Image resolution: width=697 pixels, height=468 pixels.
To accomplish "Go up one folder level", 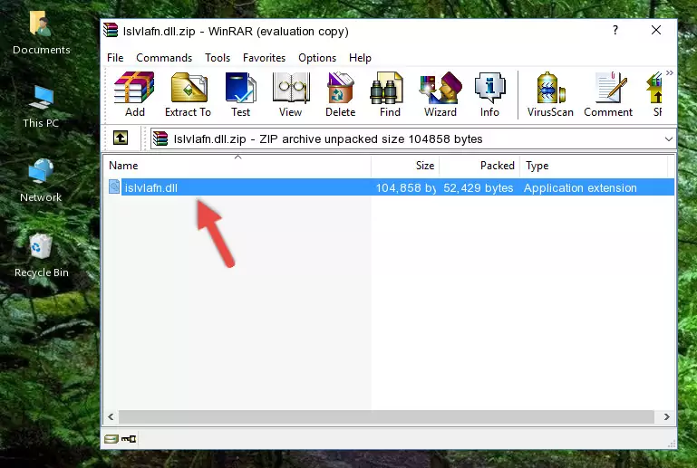I will 121,138.
